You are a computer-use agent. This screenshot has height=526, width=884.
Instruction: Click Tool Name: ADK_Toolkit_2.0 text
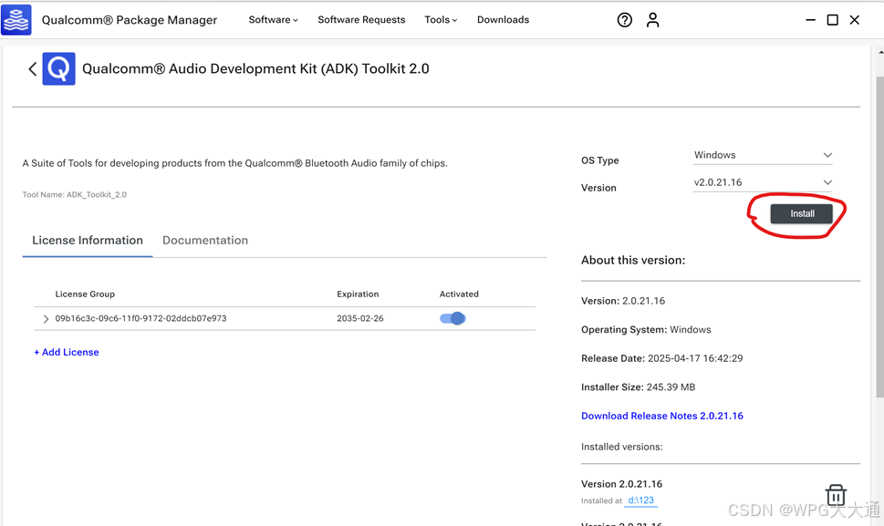pyautogui.click(x=75, y=195)
